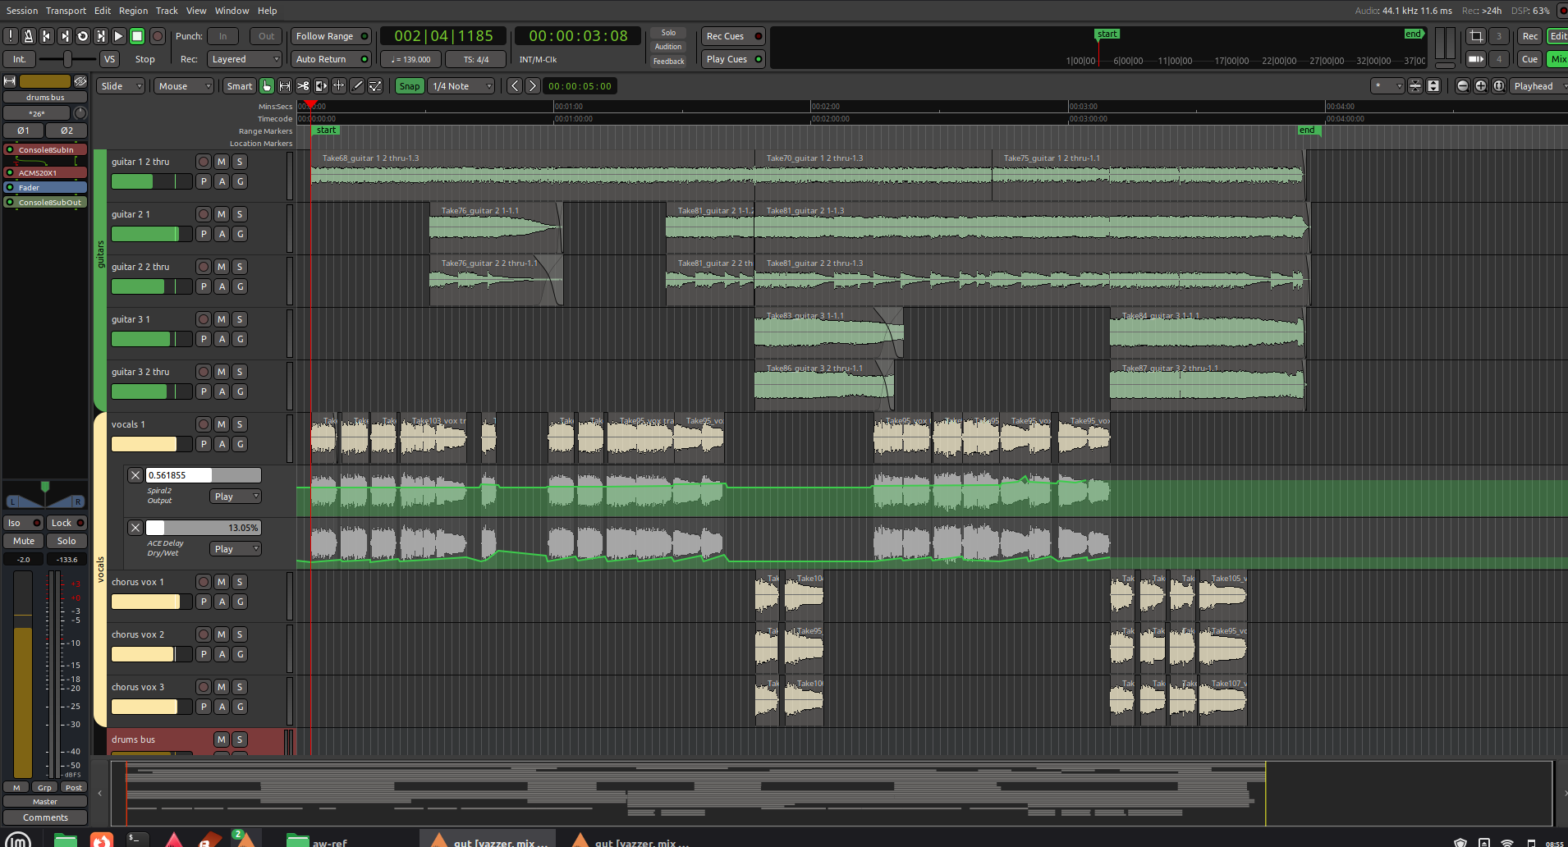Screen dimensions: 1568x847
Task: Select the Draw pencil tool
Action: click(x=357, y=86)
